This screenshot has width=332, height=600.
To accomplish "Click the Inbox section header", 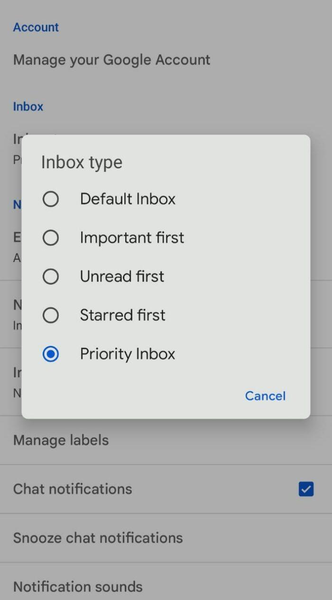I will click(x=28, y=106).
